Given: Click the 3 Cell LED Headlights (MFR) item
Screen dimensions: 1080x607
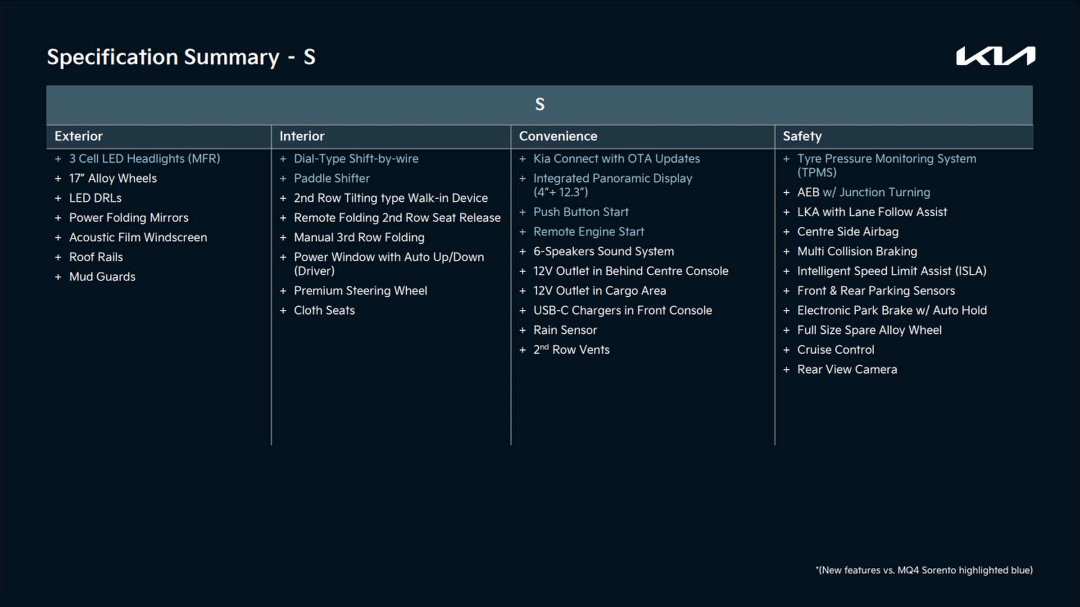Looking at the screenshot, I should [x=144, y=159].
